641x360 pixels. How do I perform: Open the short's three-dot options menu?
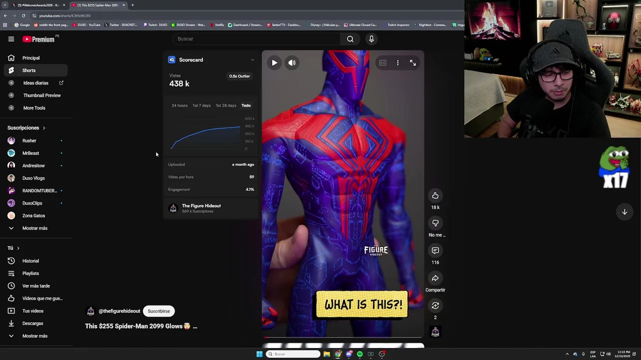(x=398, y=63)
